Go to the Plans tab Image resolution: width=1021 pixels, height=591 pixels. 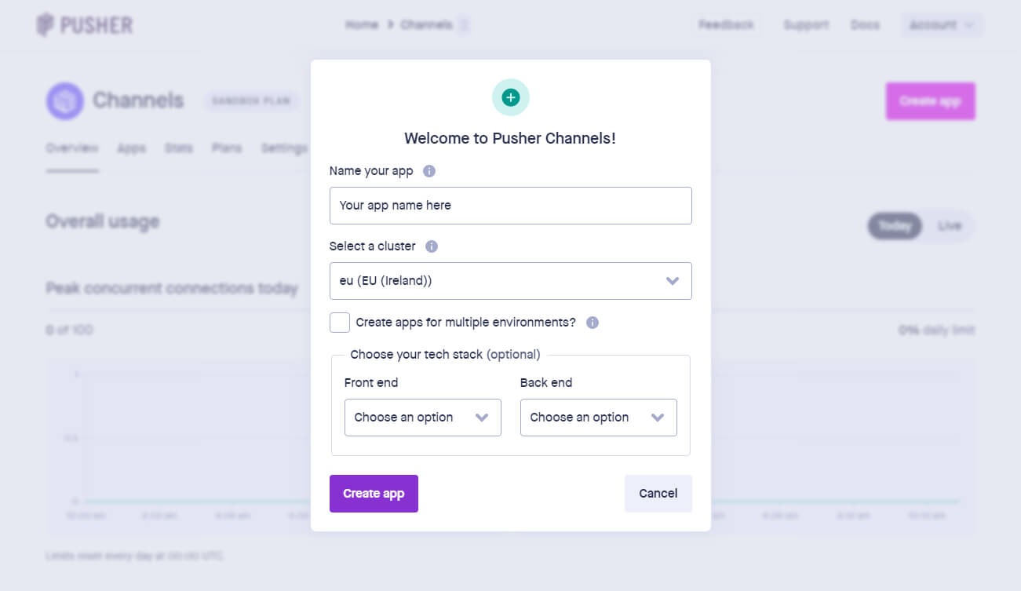click(226, 148)
